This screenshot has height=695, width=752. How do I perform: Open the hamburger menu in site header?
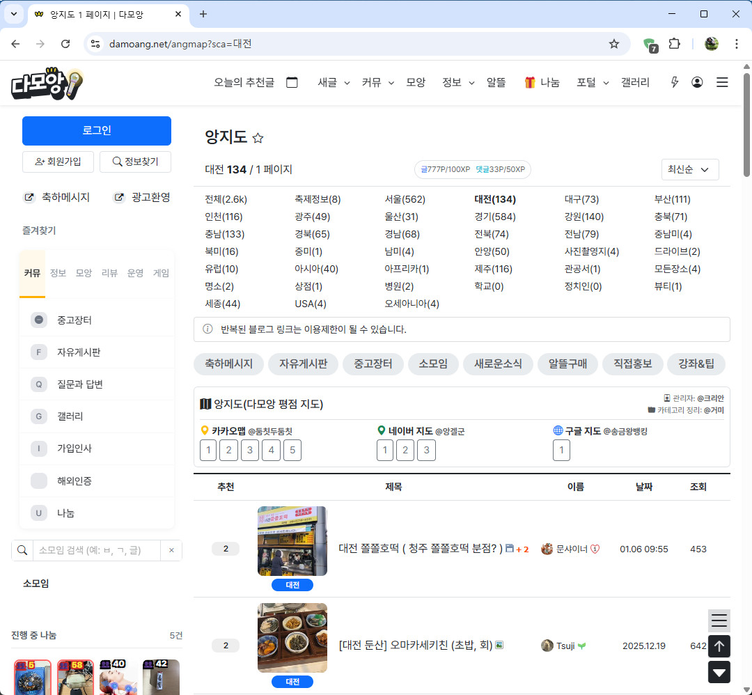pos(722,82)
